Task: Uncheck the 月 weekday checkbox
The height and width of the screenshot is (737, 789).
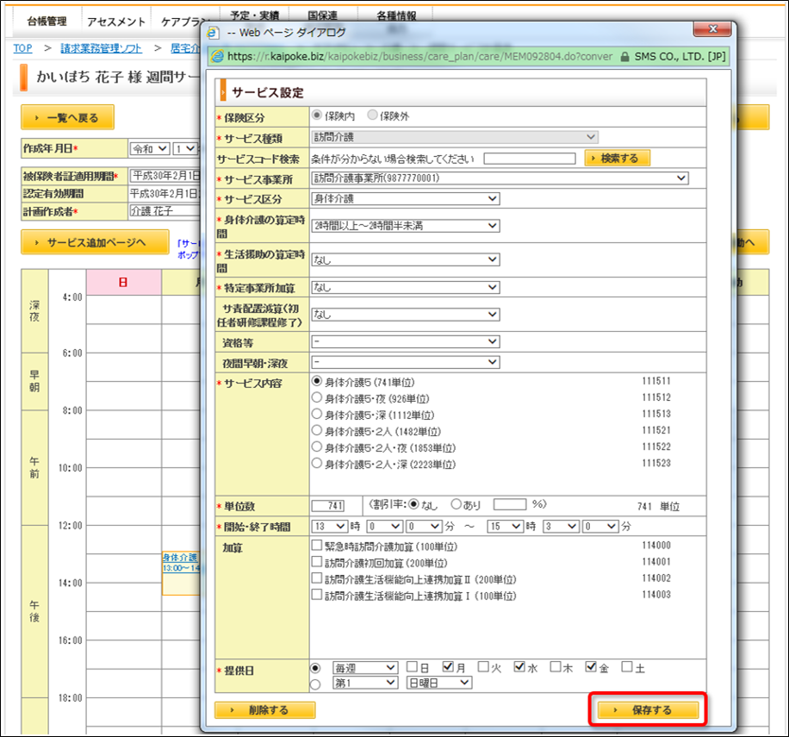Action: [x=448, y=667]
